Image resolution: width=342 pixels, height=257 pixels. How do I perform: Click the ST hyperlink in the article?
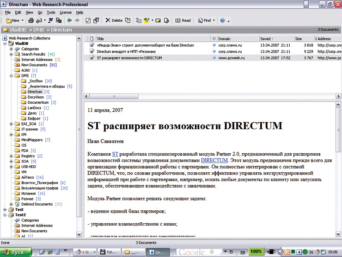pyautogui.click(x=115, y=154)
